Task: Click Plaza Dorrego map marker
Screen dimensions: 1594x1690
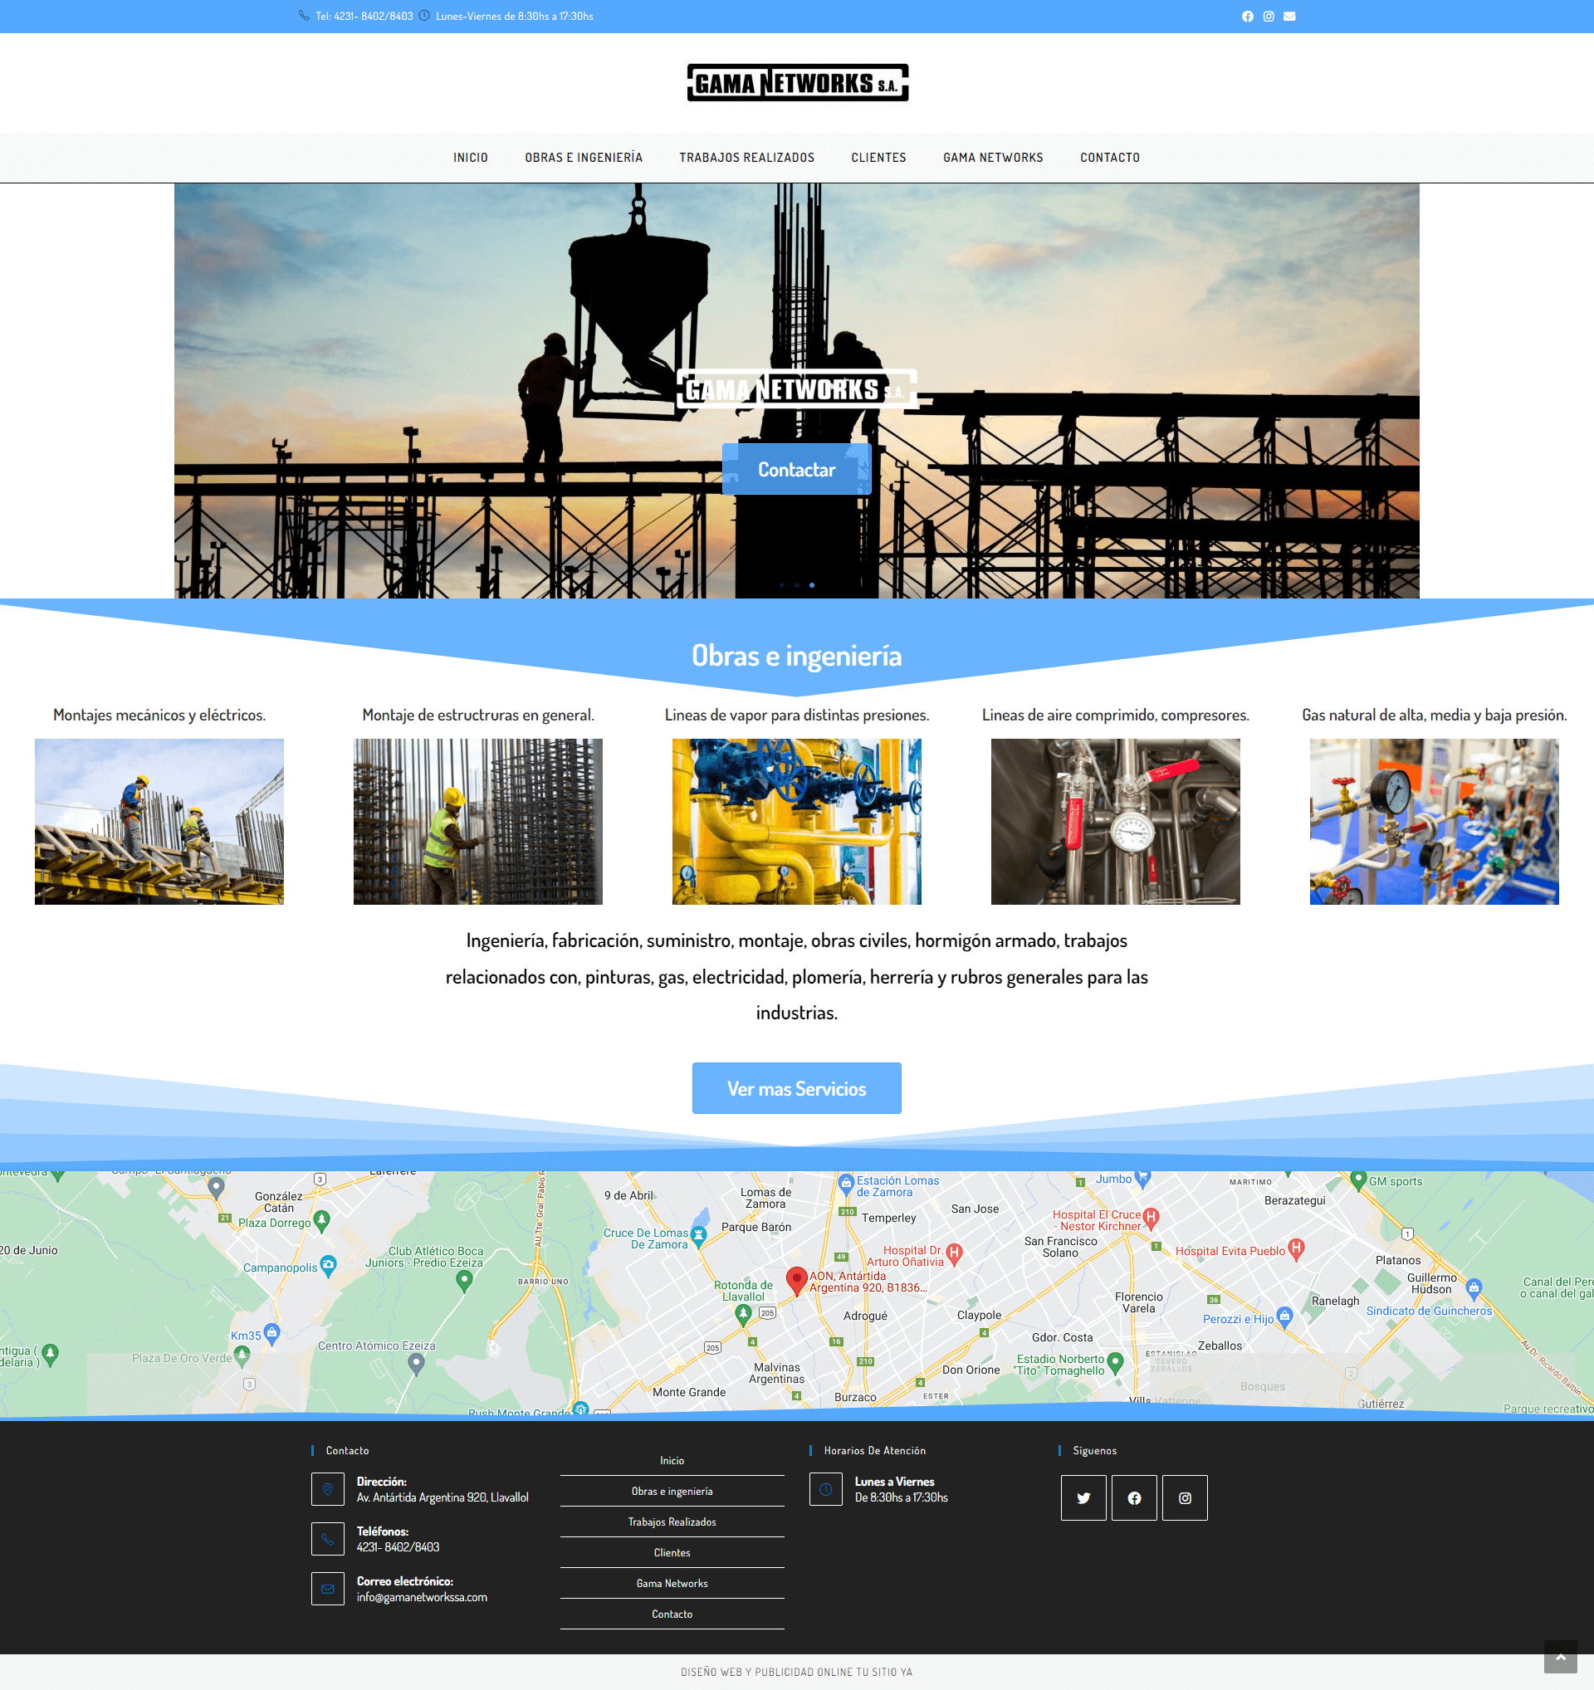Action: point(321,1221)
